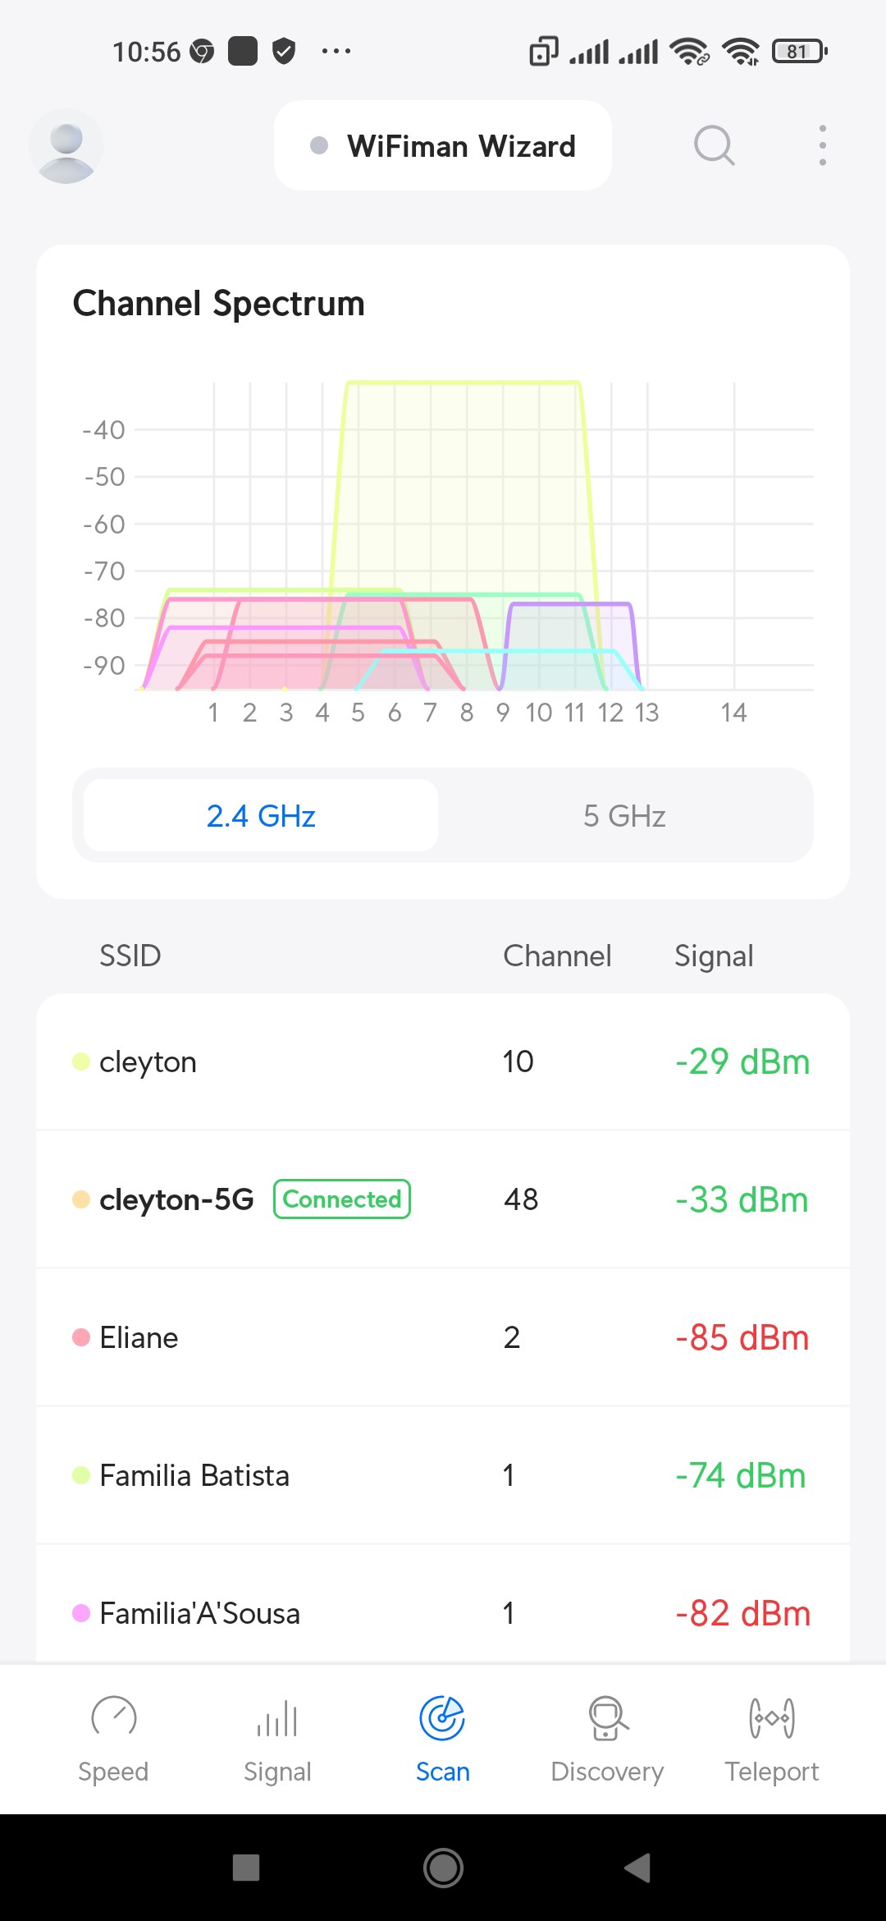Viewport: 886px width, 1921px height.
Task: Click the Connected badge on cleyton-5G
Action: (341, 1199)
